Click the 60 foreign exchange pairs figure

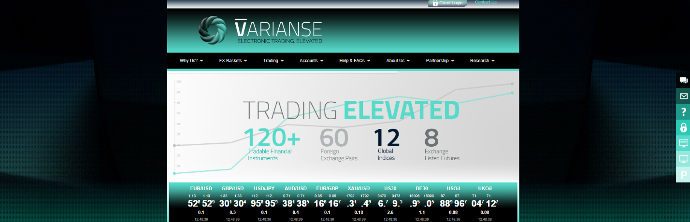tap(334, 137)
